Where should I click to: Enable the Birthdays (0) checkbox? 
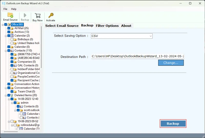pos(12,40)
